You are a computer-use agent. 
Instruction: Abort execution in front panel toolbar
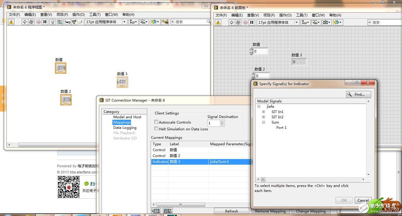[x=245, y=22]
